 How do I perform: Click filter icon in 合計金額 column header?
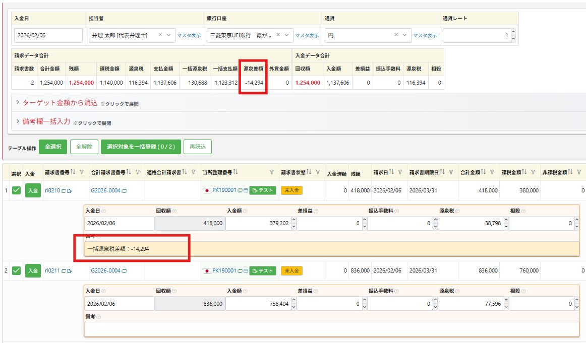coord(492,172)
